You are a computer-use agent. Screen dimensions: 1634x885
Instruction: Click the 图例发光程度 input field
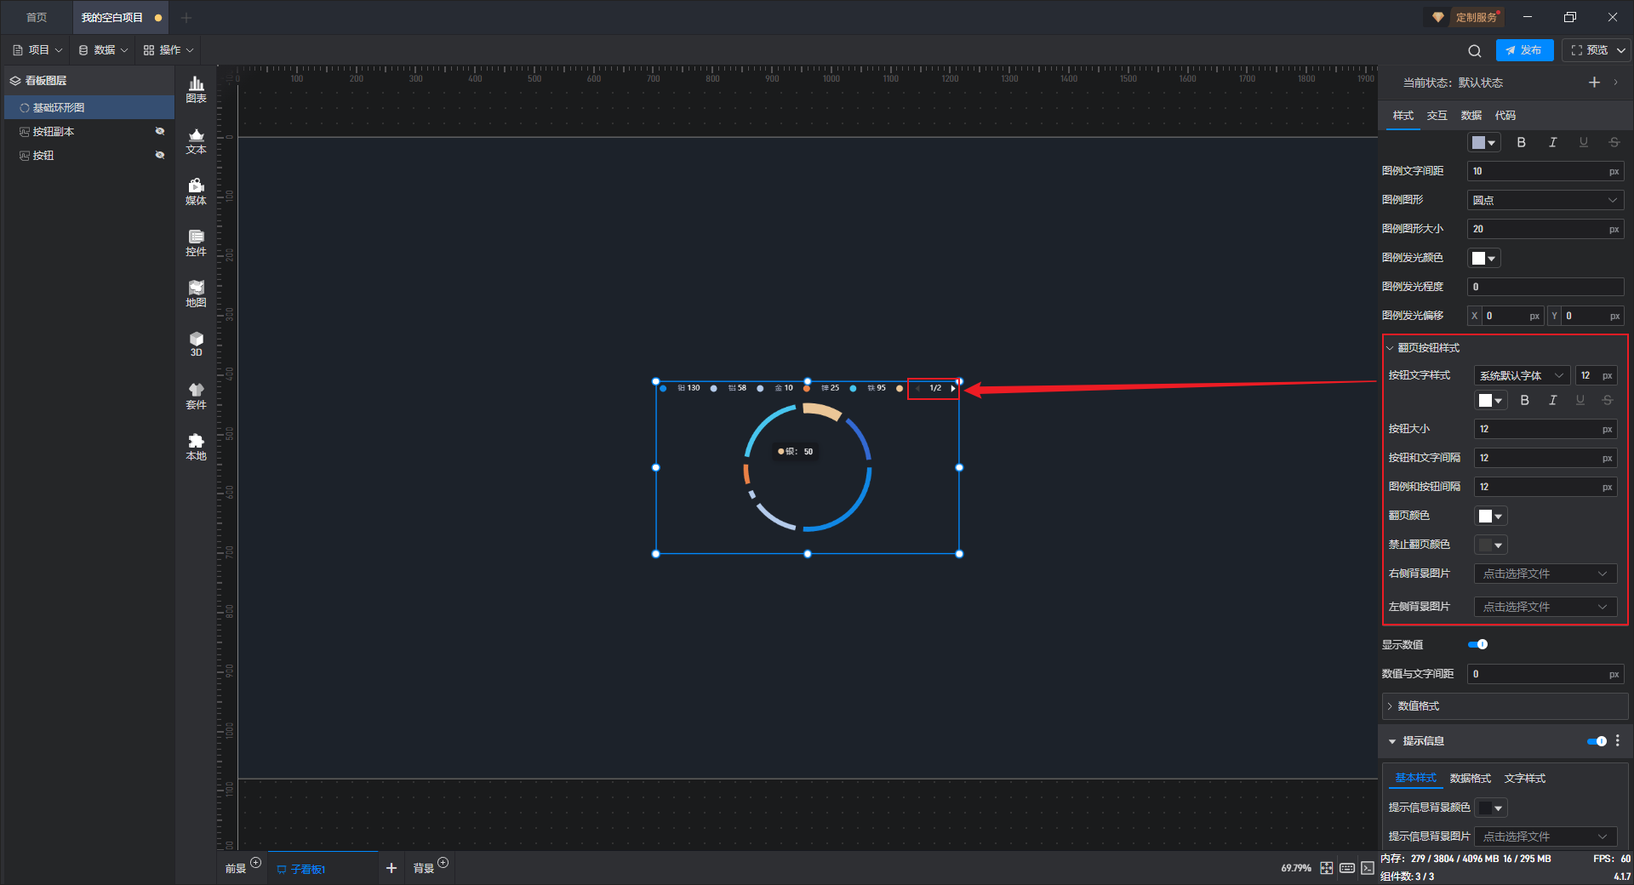pyautogui.click(x=1545, y=287)
